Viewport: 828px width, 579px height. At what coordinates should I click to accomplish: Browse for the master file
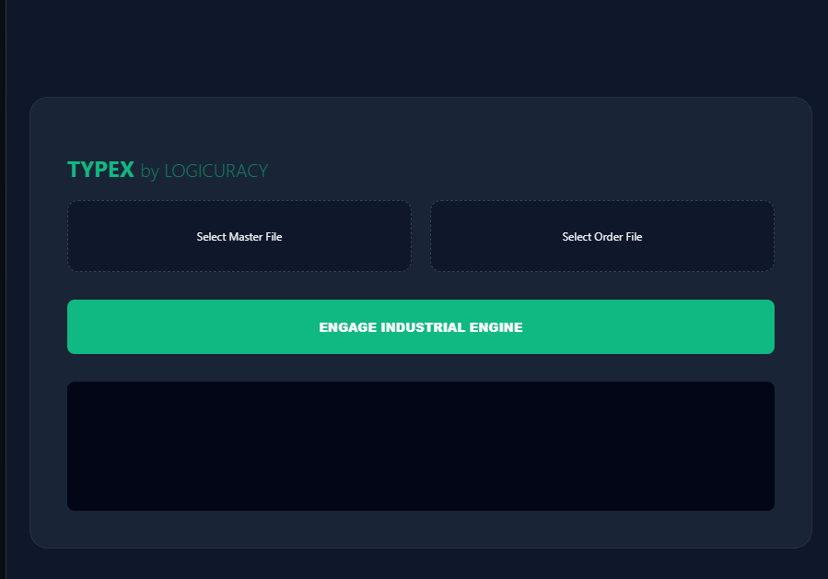(x=239, y=236)
